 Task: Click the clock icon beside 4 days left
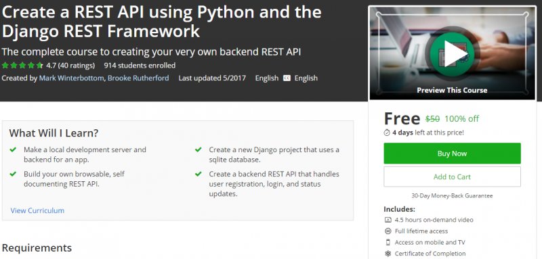click(x=387, y=133)
